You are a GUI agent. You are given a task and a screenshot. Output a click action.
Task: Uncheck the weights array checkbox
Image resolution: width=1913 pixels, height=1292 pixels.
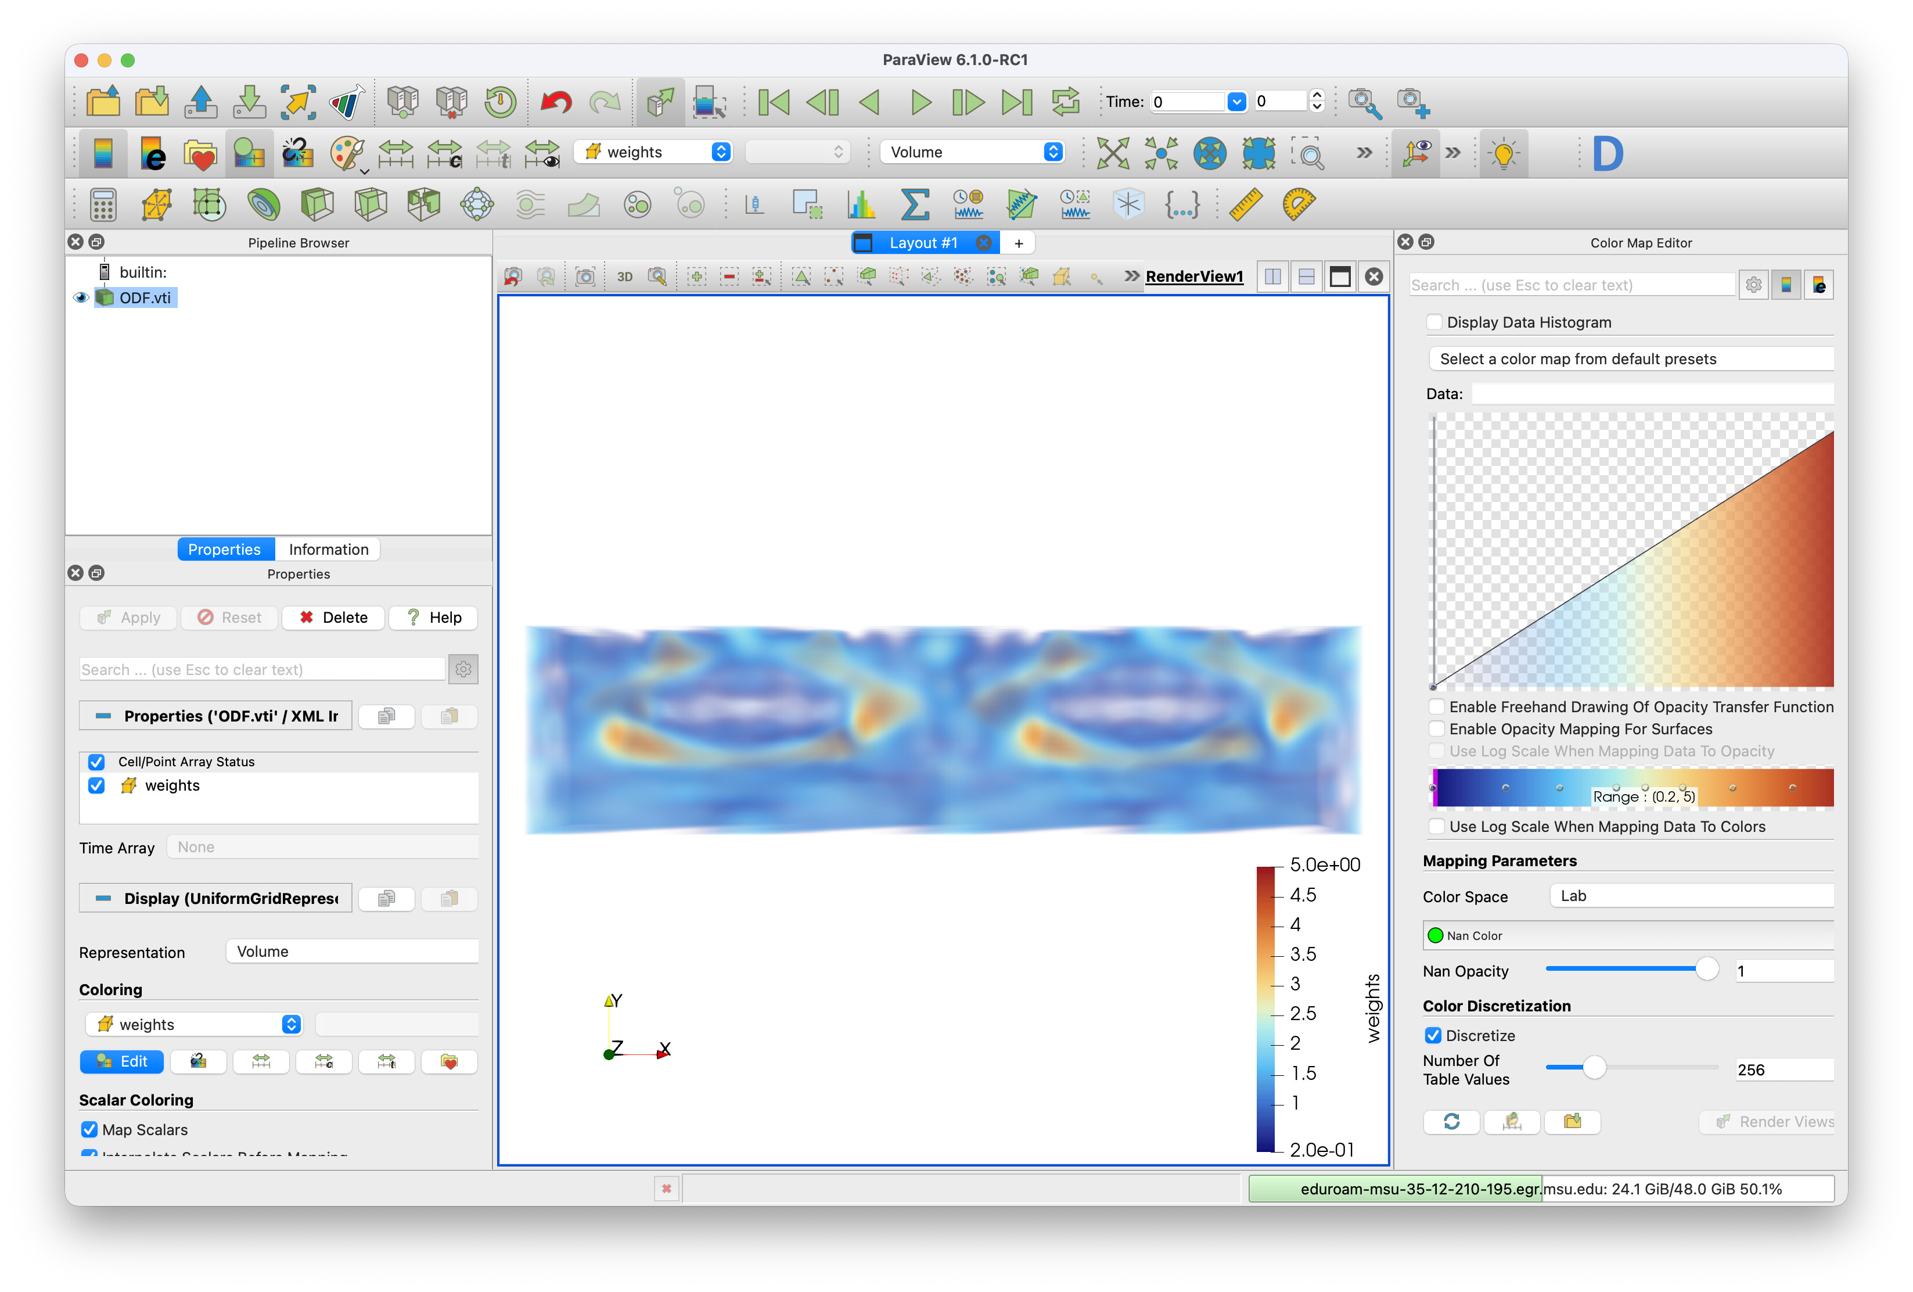96,785
